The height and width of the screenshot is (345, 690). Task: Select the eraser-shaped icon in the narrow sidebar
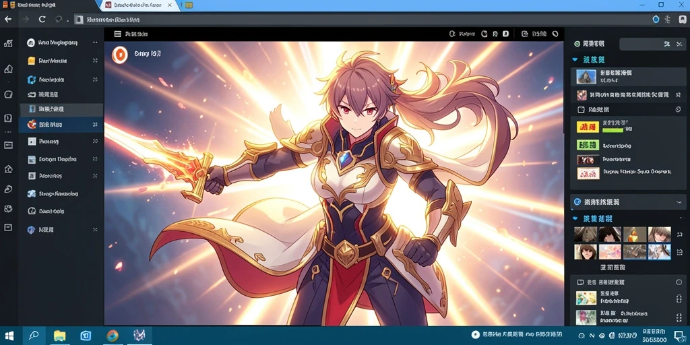(8, 69)
